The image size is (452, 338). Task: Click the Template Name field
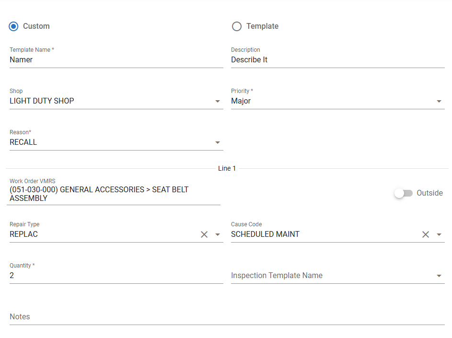(x=115, y=60)
